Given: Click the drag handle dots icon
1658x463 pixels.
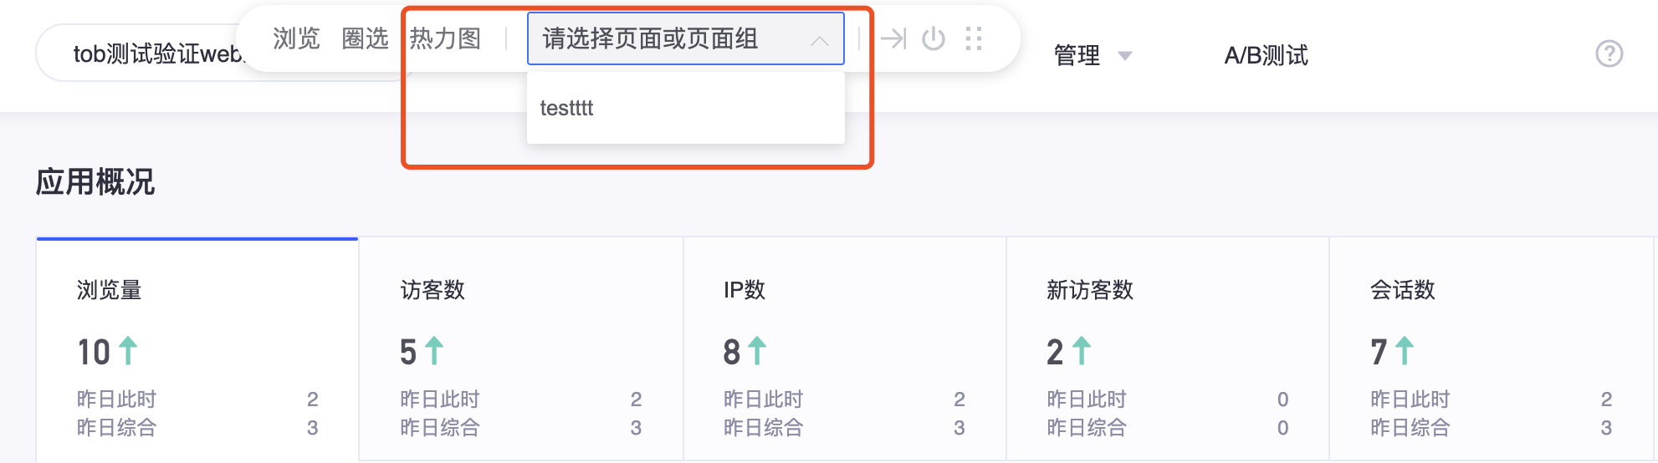Looking at the screenshot, I should click(x=974, y=38).
